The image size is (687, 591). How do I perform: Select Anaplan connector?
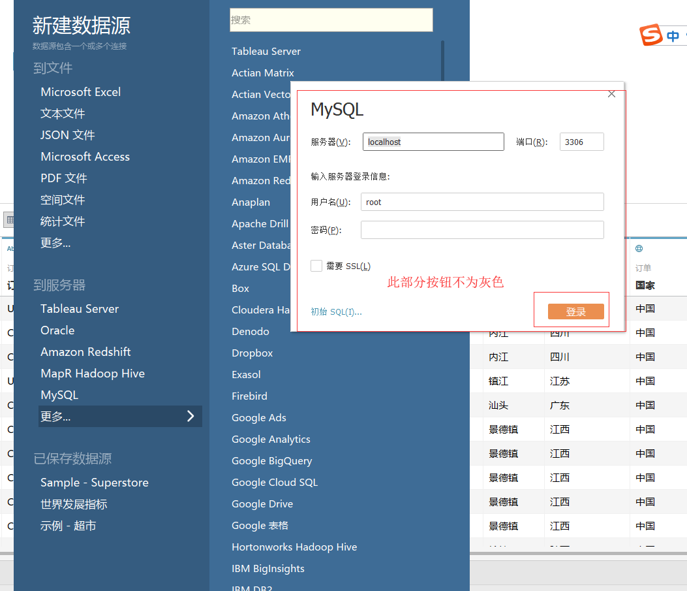pyautogui.click(x=251, y=202)
